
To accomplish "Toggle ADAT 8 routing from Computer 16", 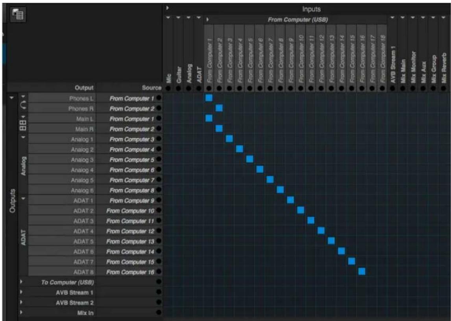I will [x=362, y=271].
